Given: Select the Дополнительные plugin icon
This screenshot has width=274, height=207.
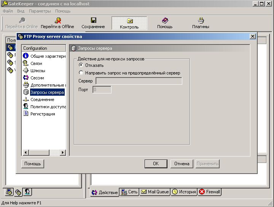Looking at the screenshot, I should (26, 85).
